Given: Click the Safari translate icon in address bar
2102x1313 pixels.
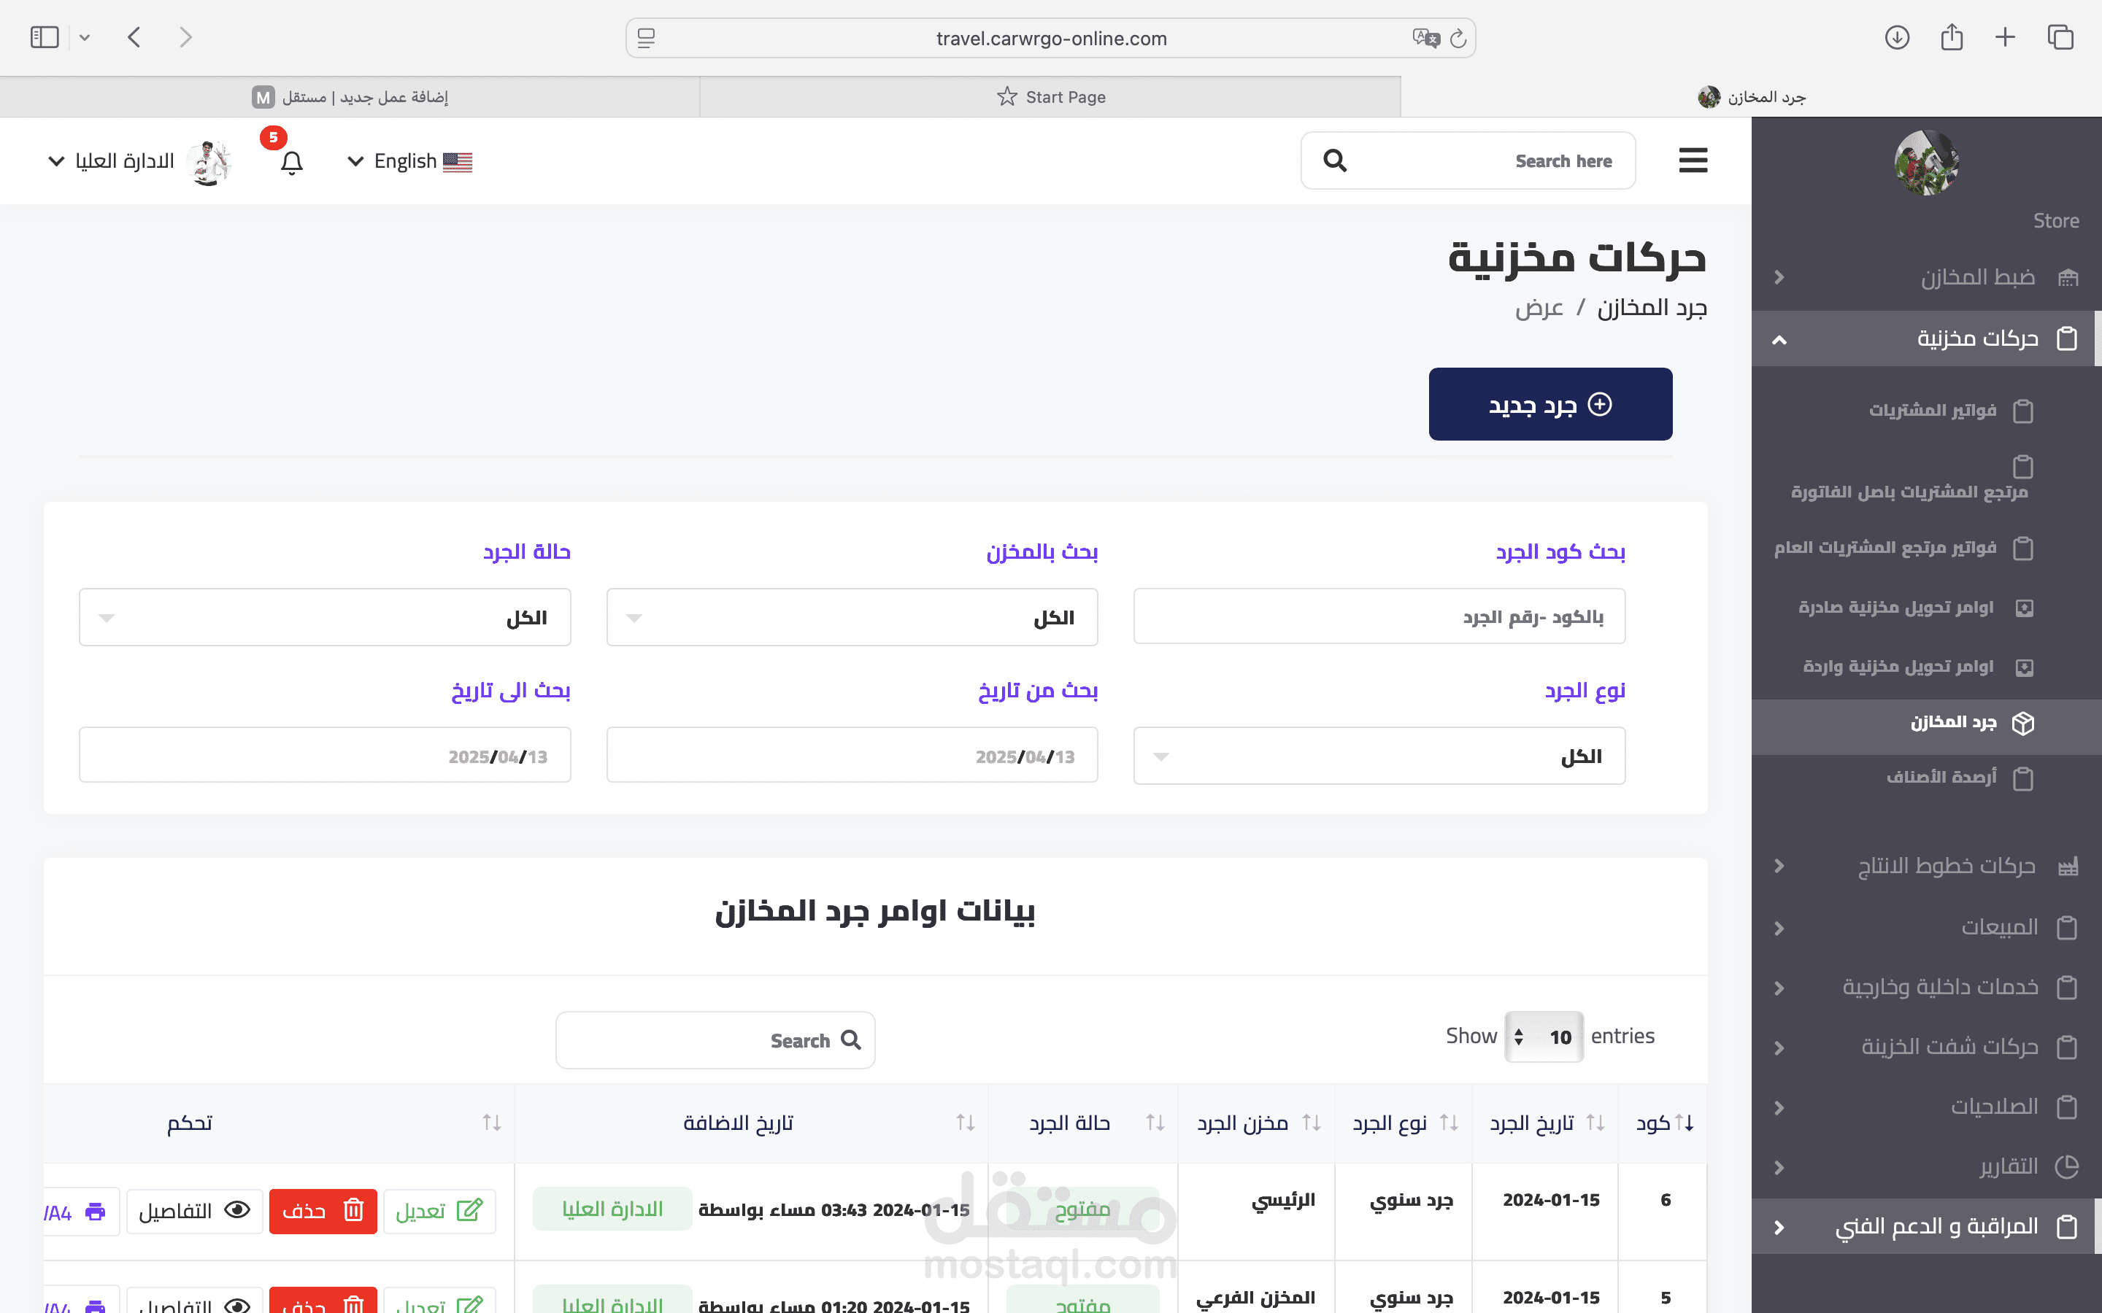Looking at the screenshot, I should point(1425,38).
